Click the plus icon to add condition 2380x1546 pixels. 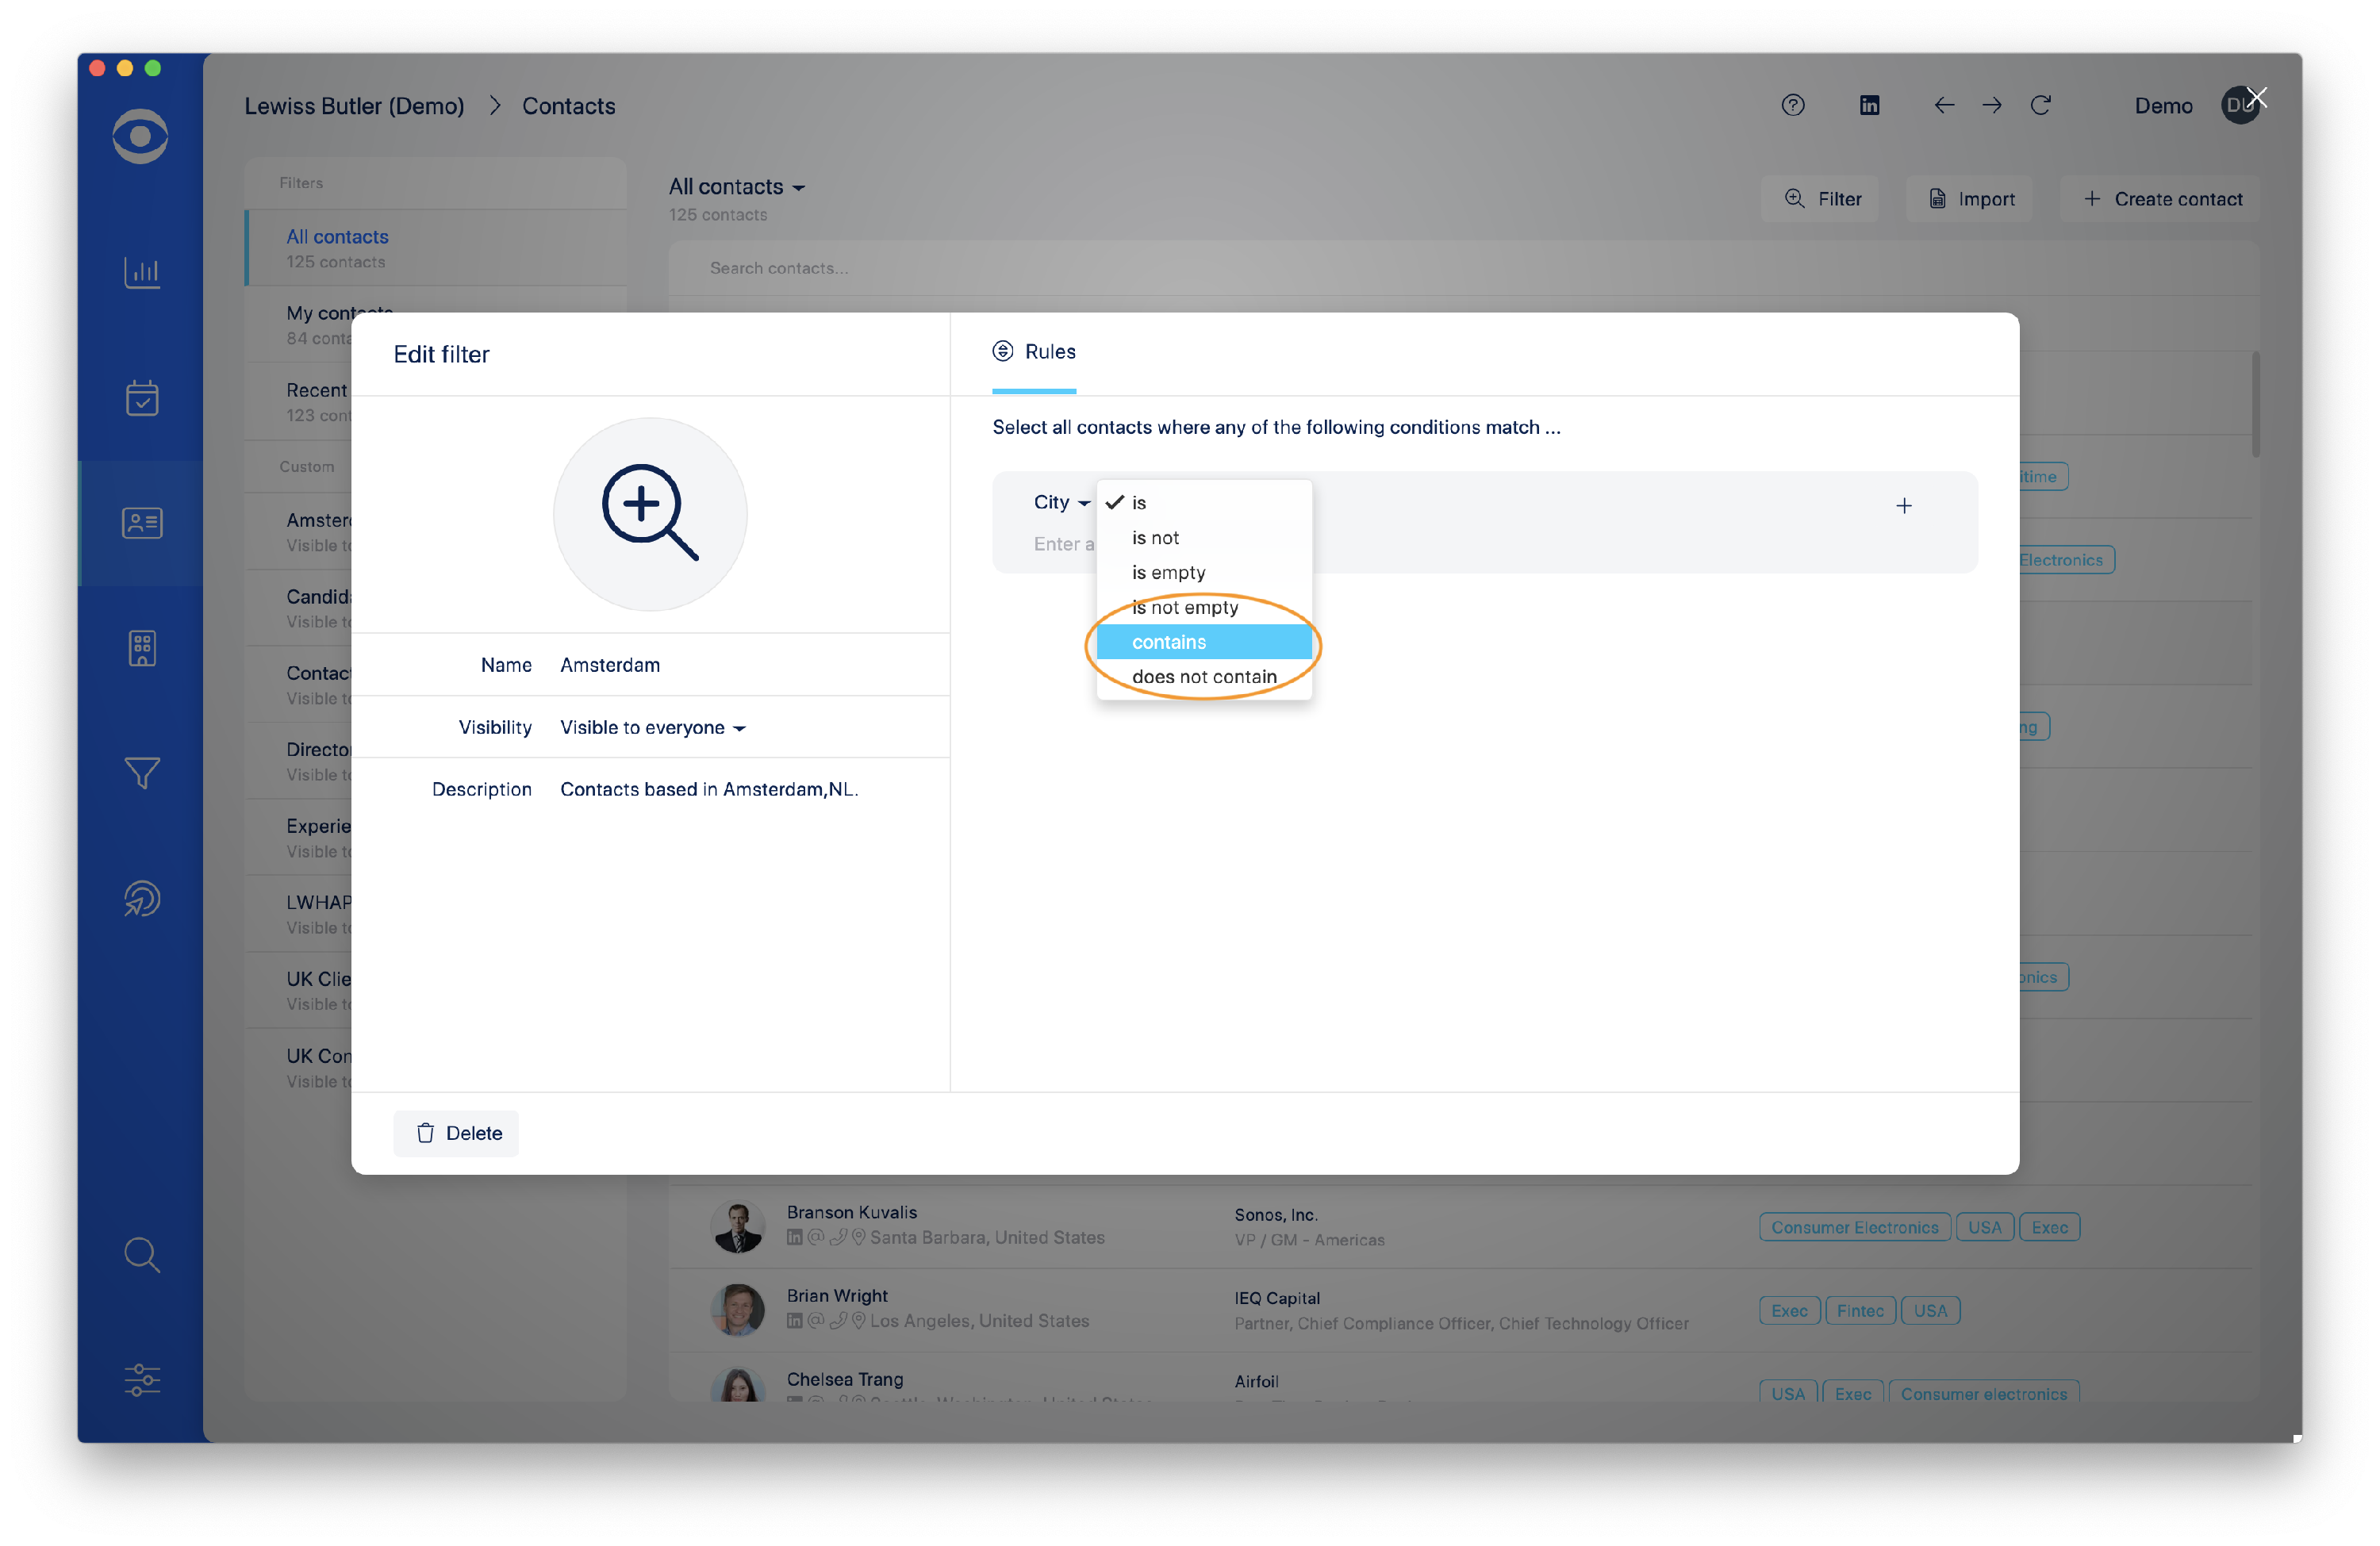(x=1903, y=506)
